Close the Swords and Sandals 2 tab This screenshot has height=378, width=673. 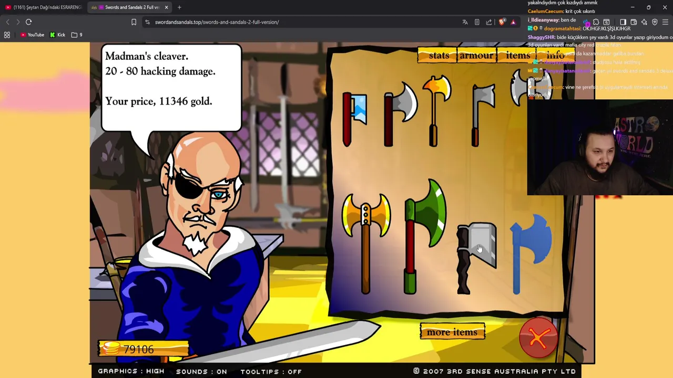(x=166, y=7)
